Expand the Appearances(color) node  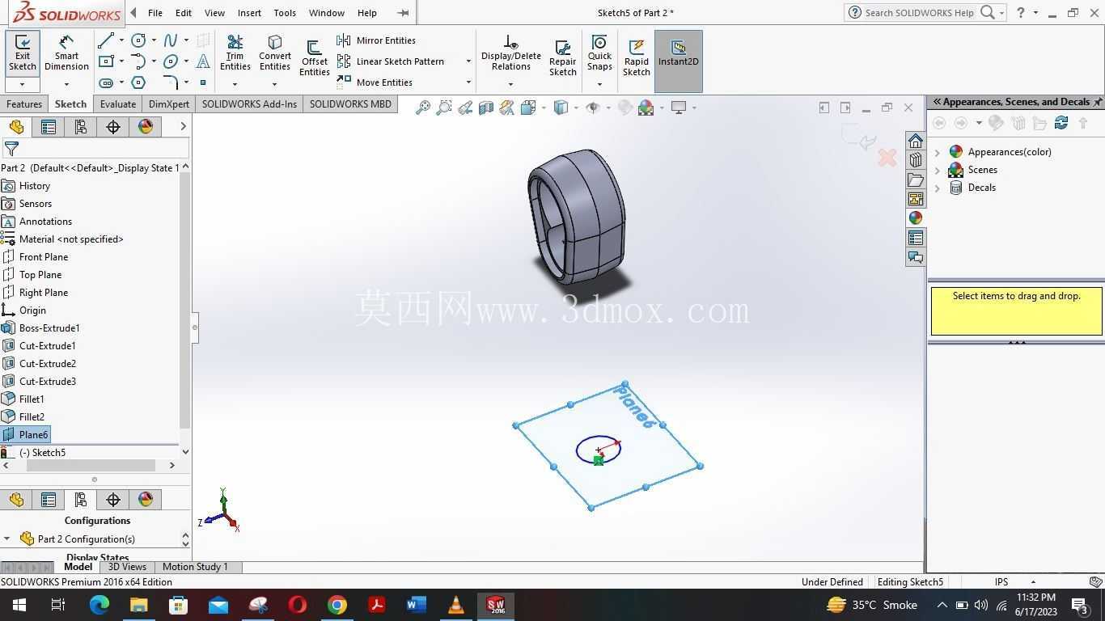click(938, 152)
